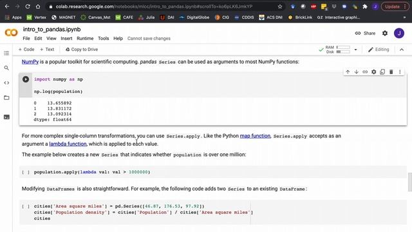Open the Julia bookmark
Screen dimensions: 412x232
coord(146,17)
